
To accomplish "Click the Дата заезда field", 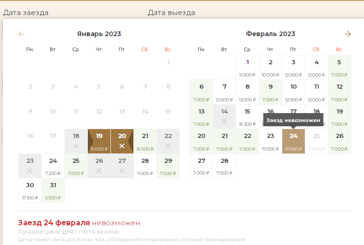I will [x=26, y=13].
